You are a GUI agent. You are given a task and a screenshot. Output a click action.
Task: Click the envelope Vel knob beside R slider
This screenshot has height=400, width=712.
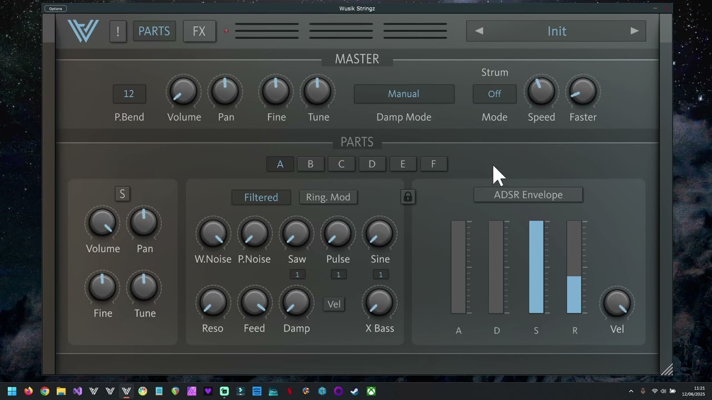tap(617, 303)
